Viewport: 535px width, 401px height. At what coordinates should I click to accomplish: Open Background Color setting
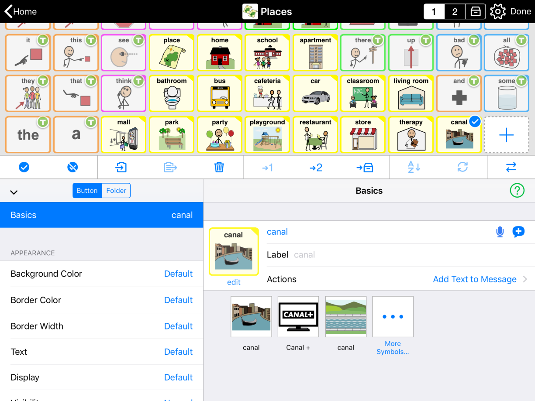click(x=101, y=274)
